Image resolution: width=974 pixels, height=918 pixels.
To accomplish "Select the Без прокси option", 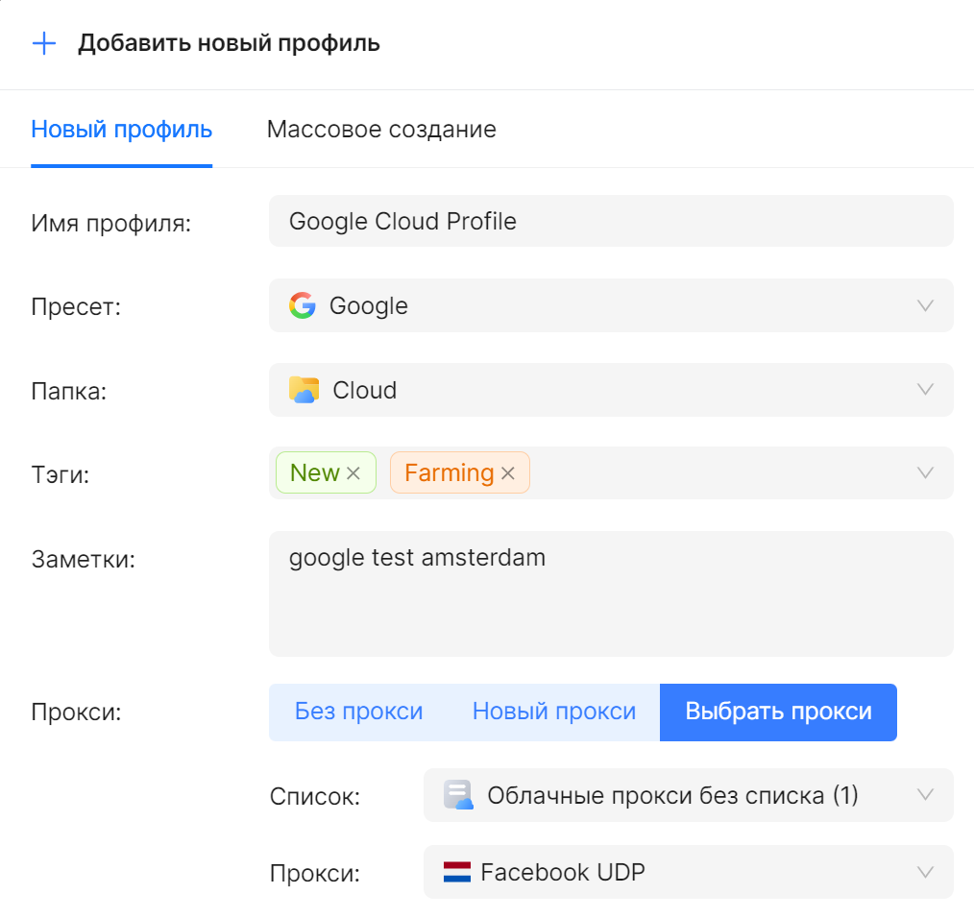I will pyautogui.click(x=358, y=712).
